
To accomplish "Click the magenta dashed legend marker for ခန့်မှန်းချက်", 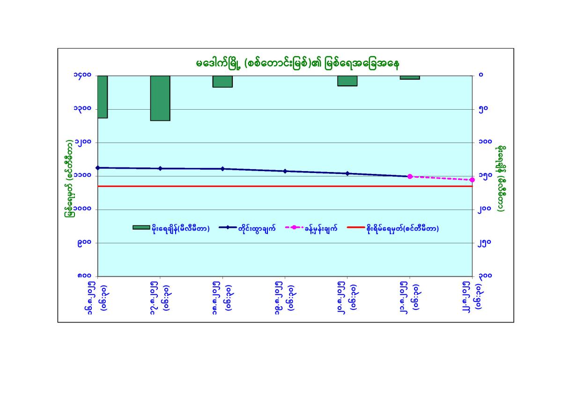I will [294, 228].
